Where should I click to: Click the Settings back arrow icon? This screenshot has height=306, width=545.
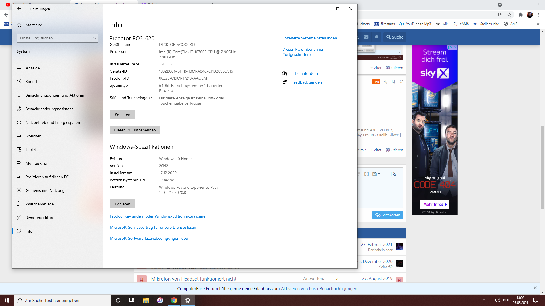pyautogui.click(x=19, y=9)
